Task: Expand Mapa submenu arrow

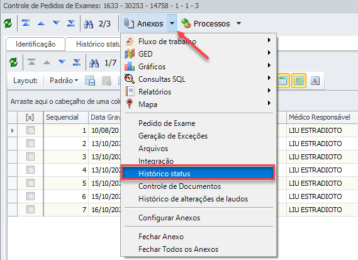Action: 269,103
